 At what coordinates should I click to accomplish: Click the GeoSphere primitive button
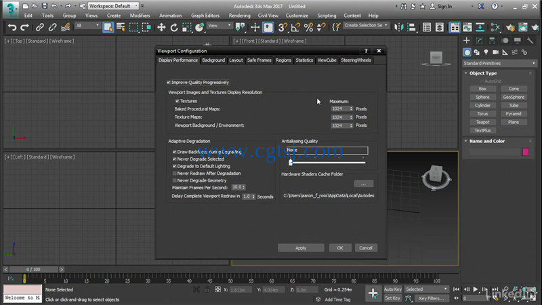(x=514, y=97)
